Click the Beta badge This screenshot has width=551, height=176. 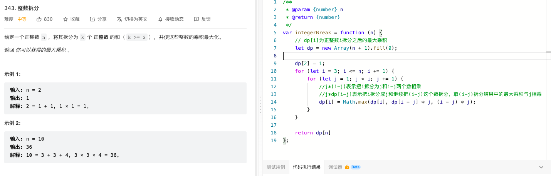(x=355, y=167)
